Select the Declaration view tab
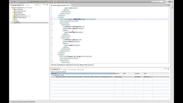The image size is (183, 103). pos(72,69)
